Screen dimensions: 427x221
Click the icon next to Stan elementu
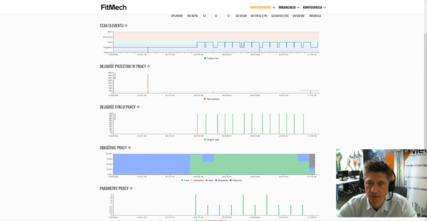(126, 26)
